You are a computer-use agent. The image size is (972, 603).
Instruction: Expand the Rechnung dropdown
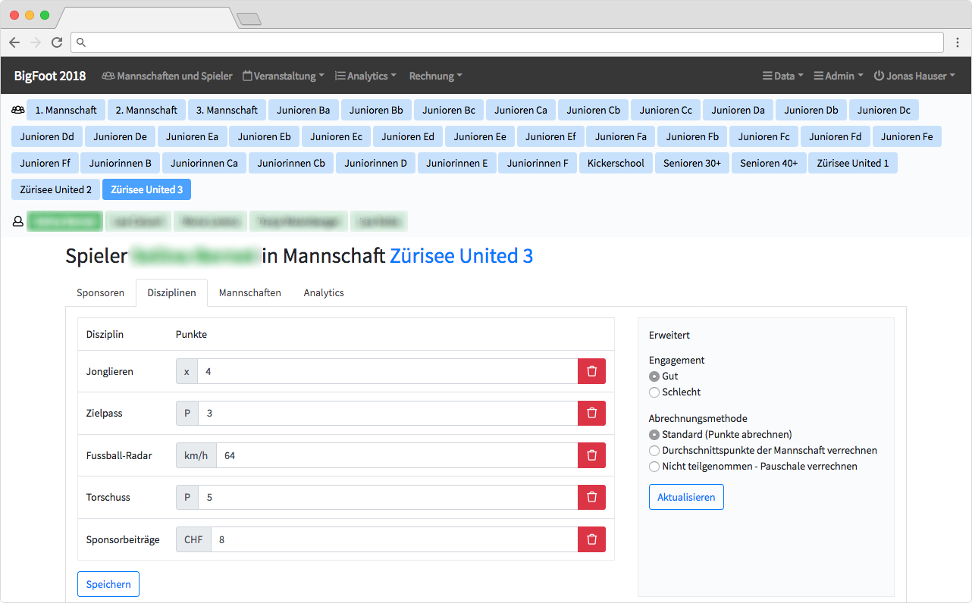tap(436, 76)
